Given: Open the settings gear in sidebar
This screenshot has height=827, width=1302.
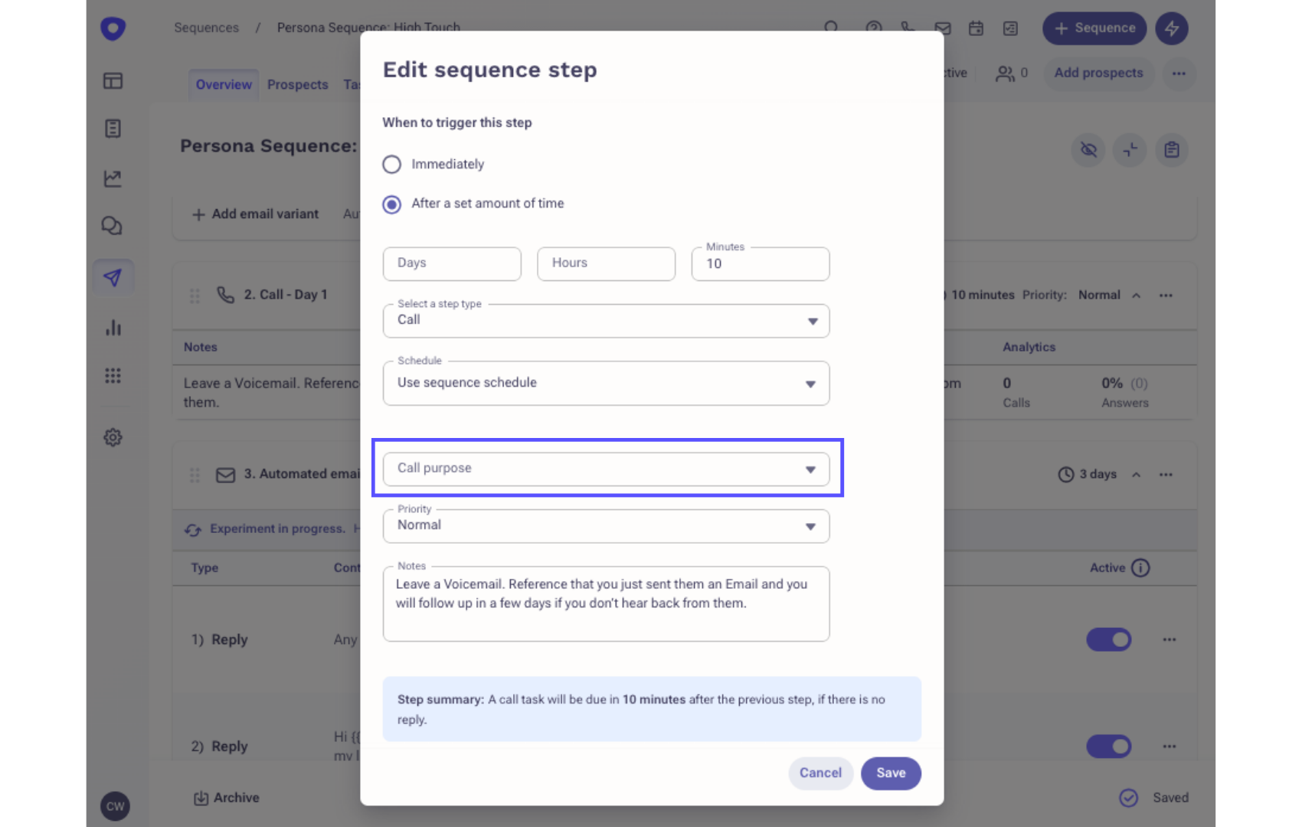Looking at the screenshot, I should pyautogui.click(x=113, y=437).
